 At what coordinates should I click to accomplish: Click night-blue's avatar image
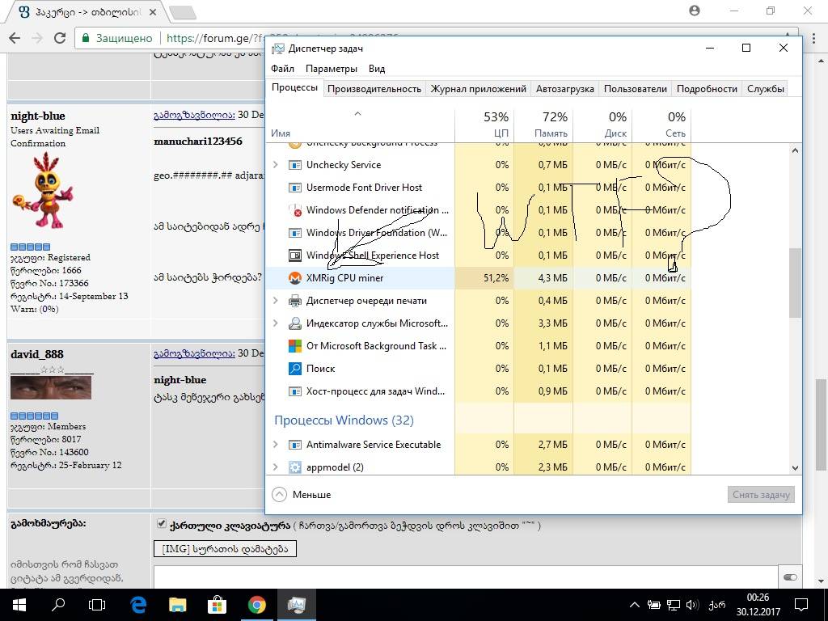(x=43, y=190)
